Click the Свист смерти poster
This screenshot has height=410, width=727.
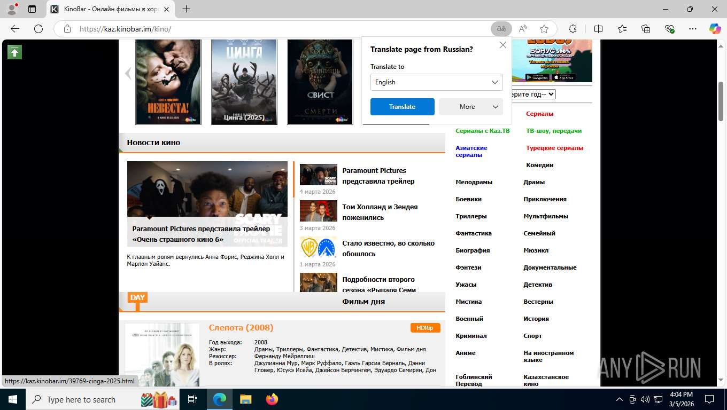pyautogui.click(x=320, y=82)
